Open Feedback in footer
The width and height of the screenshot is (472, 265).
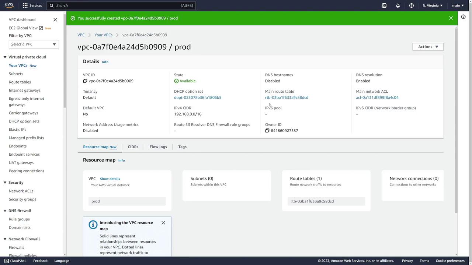[x=40, y=261]
